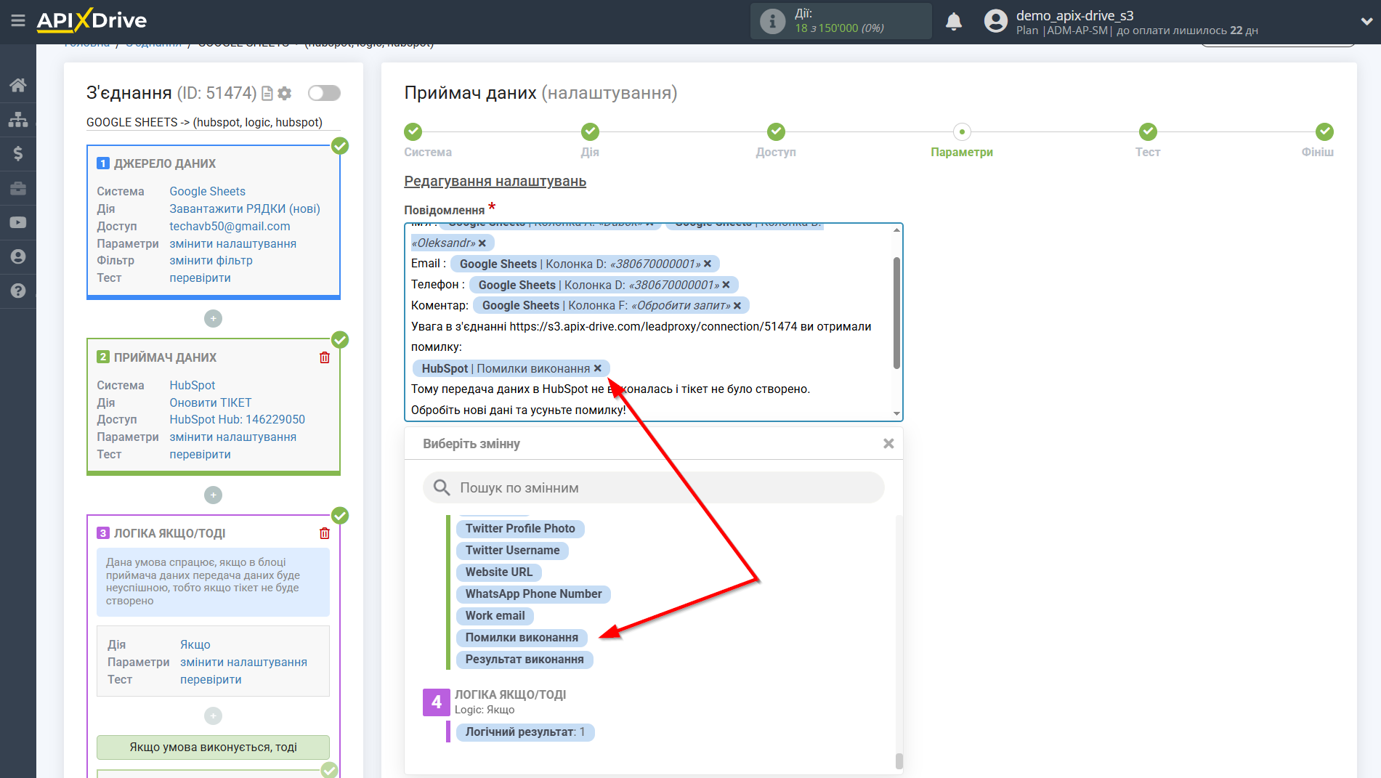This screenshot has height=778, width=1381.
Task: Select Помилки виконання variable
Action: [x=522, y=637]
